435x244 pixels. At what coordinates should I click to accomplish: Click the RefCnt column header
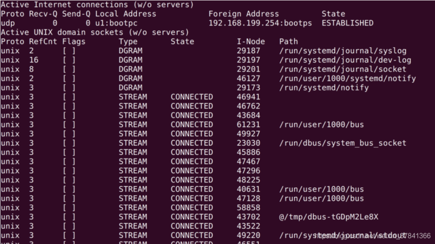(43, 41)
